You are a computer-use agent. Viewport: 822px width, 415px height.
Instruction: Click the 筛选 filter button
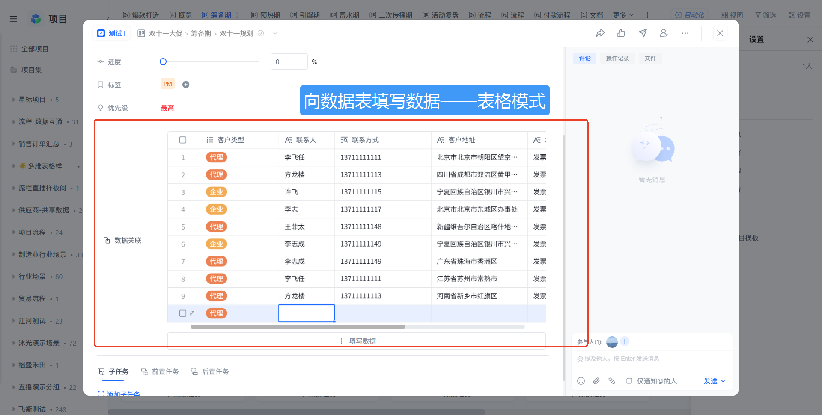pos(765,15)
